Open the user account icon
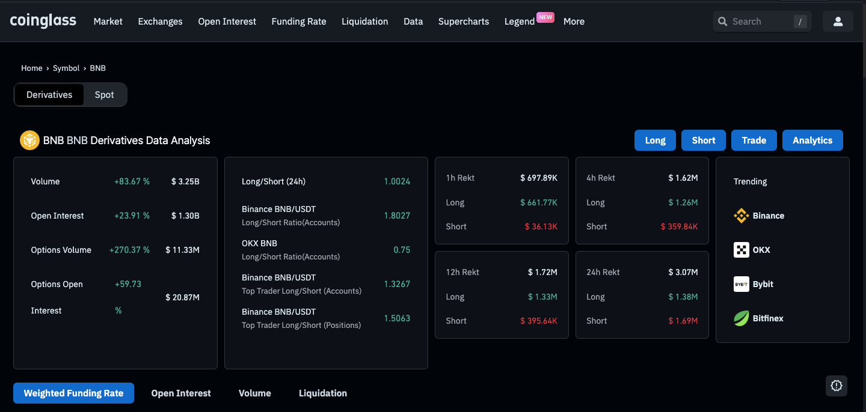The height and width of the screenshot is (412, 866). pyautogui.click(x=838, y=22)
